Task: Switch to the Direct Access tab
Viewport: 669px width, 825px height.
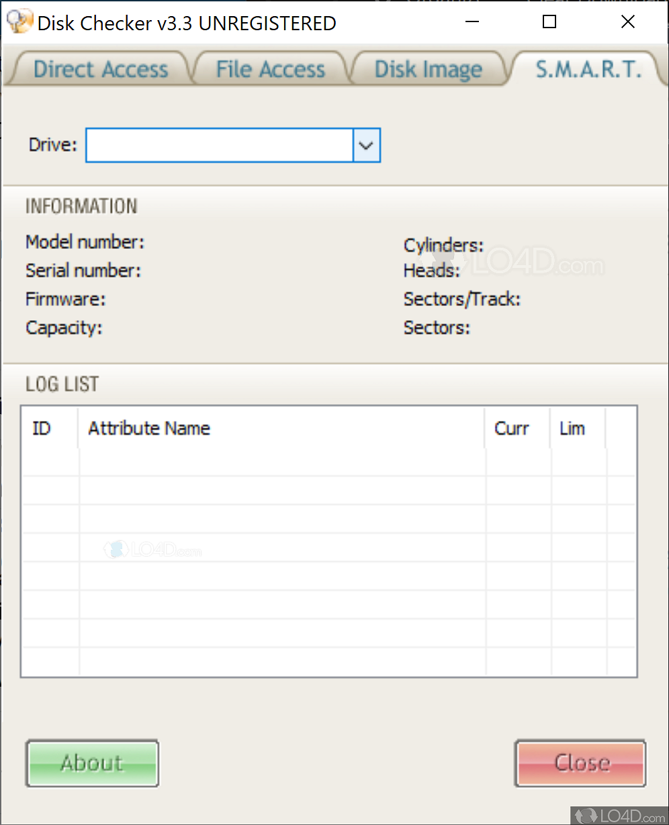Action: point(100,68)
